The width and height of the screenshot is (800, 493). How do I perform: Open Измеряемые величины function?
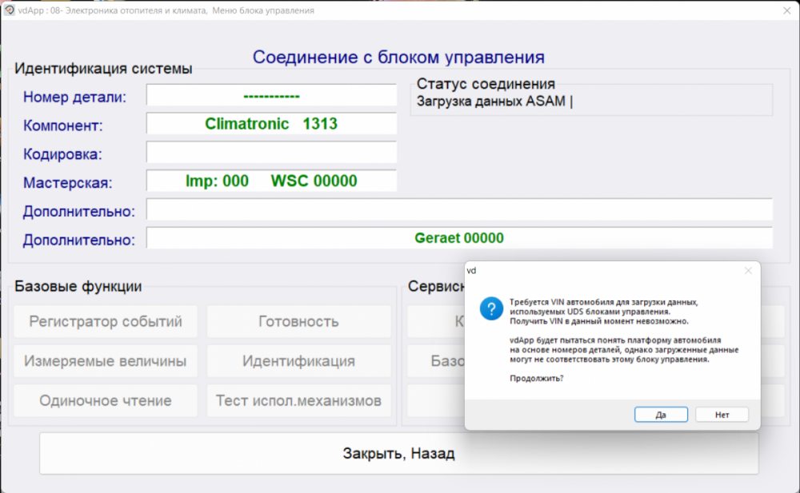click(x=106, y=361)
